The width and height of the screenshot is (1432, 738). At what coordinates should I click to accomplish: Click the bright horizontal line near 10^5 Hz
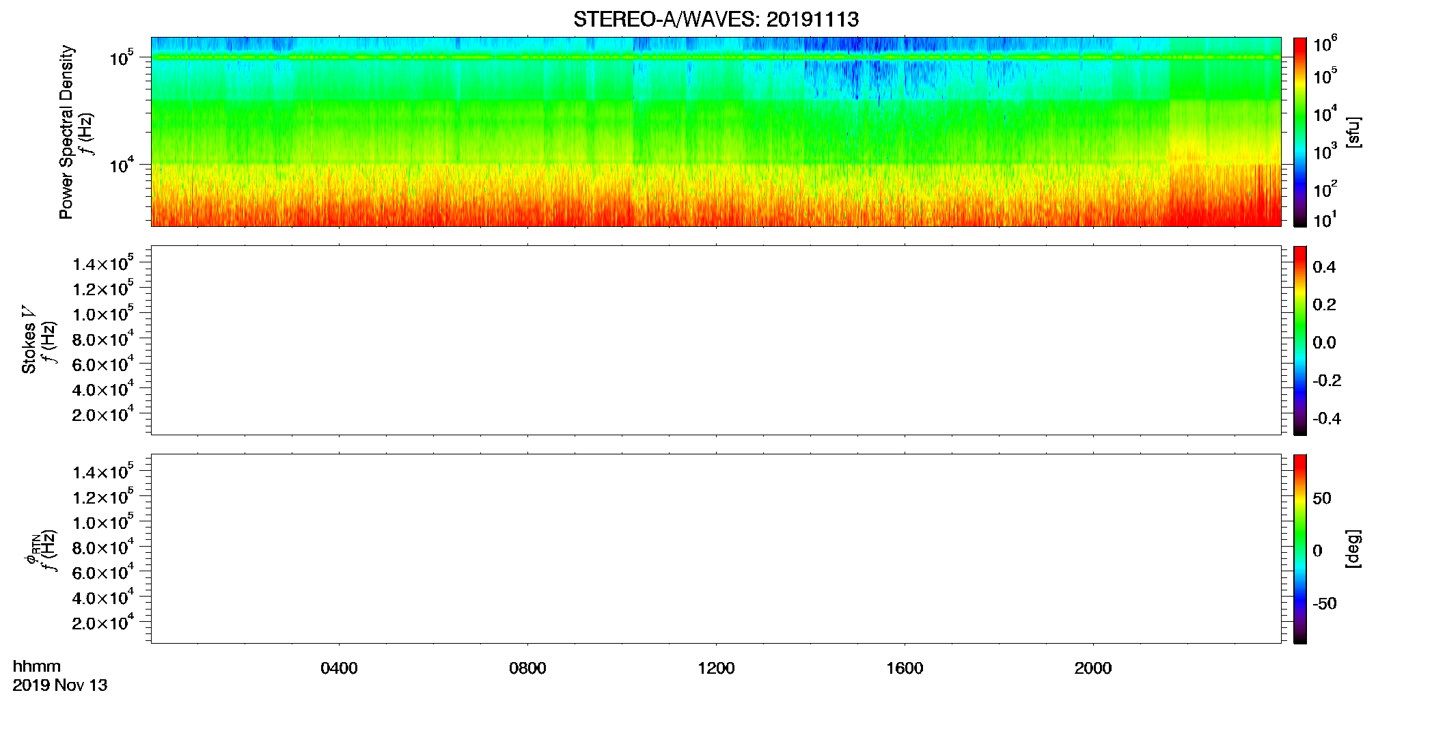[715, 57]
